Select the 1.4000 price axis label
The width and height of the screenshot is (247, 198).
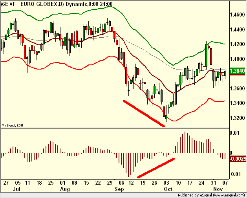[x=238, y=59]
